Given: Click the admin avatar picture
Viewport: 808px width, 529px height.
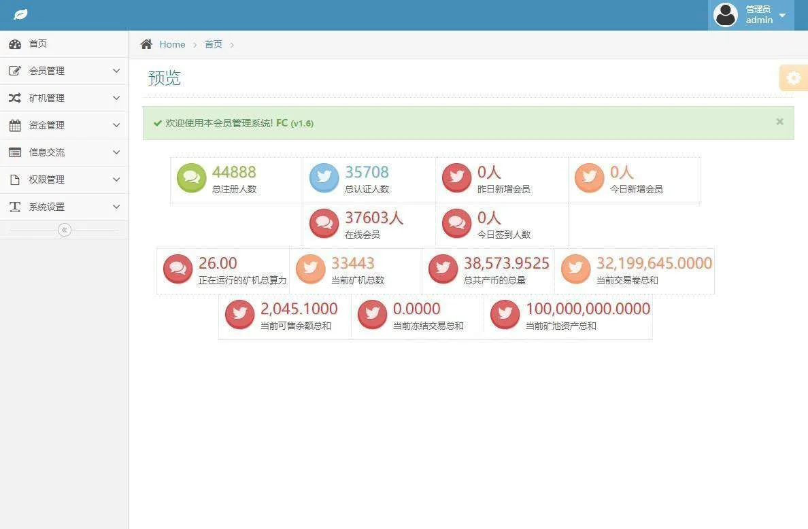Looking at the screenshot, I should pyautogui.click(x=725, y=14).
